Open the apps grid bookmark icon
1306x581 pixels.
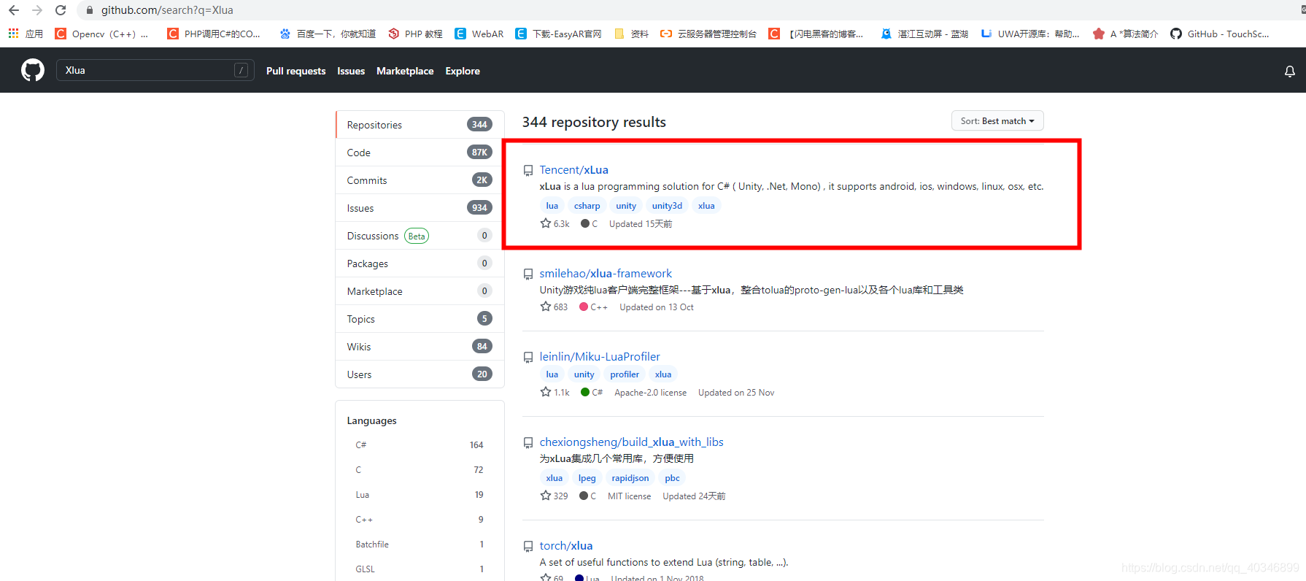tap(13, 34)
